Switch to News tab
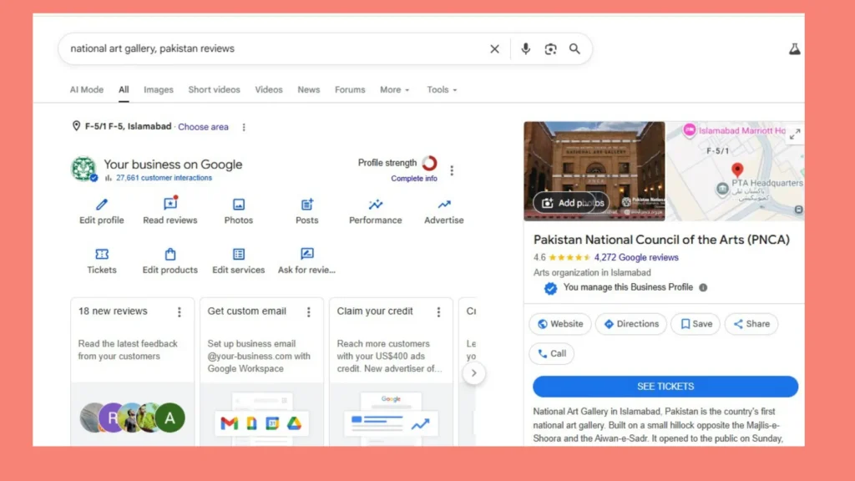855x481 pixels. [309, 90]
